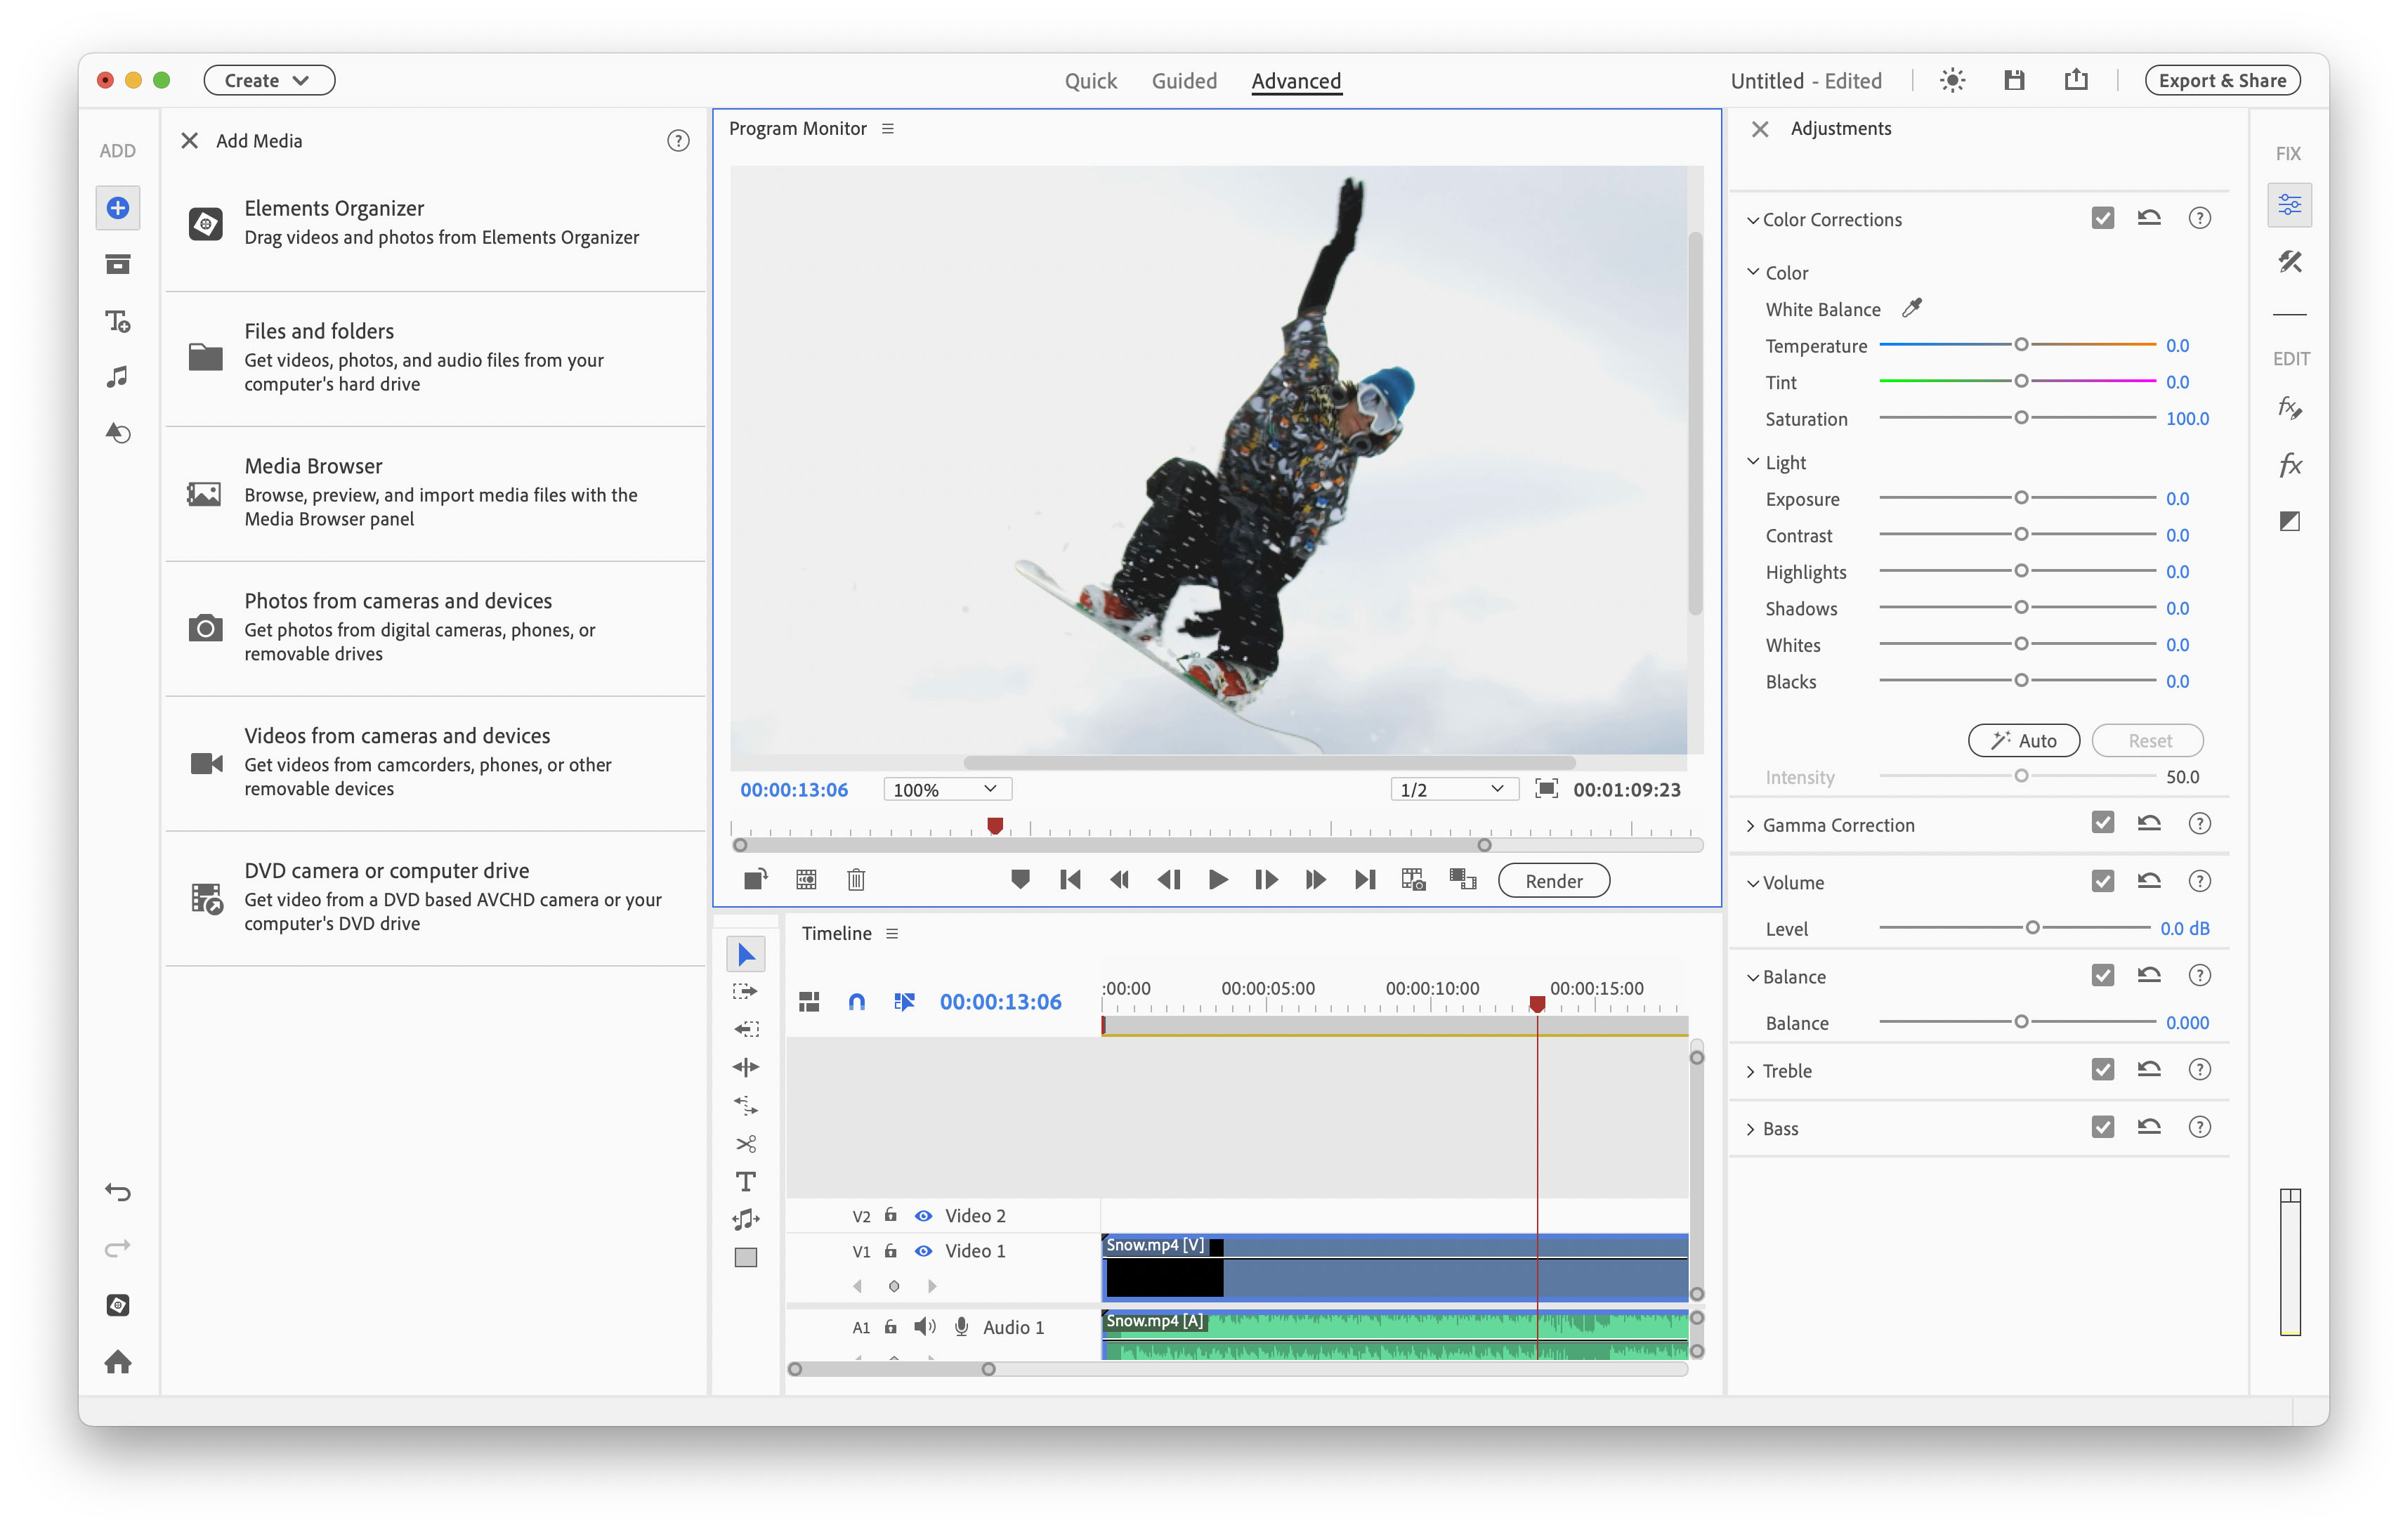The width and height of the screenshot is (2408, 1530).
Task: Collapse the Light section
Action: point(1753,461)
